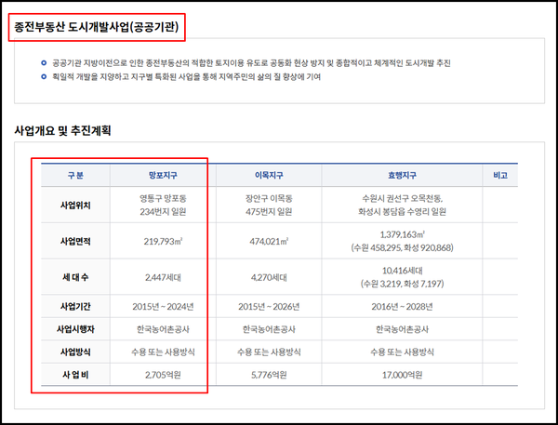Click the 장안구 이목동 475번지 일원 cell
The image size is (558, 425).
[x=269, y=205]
